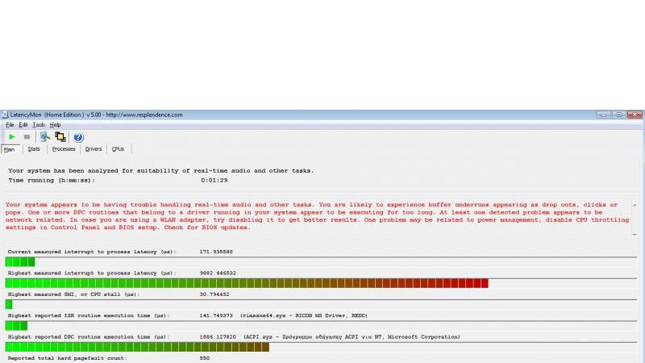Click the yellow overlapping windows toolbar icon

60,137
